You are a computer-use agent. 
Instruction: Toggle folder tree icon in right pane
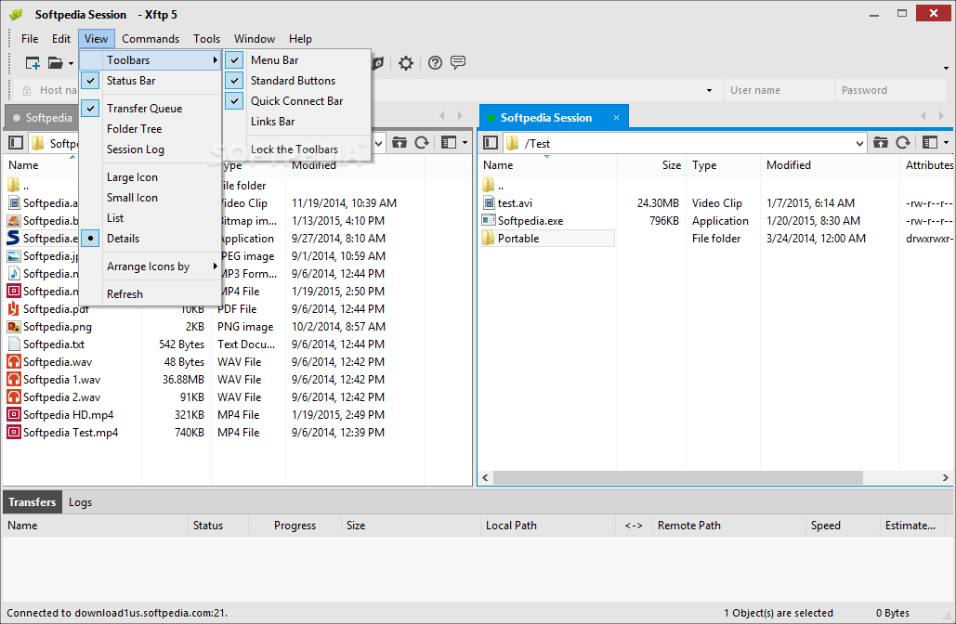pos(491,143)
